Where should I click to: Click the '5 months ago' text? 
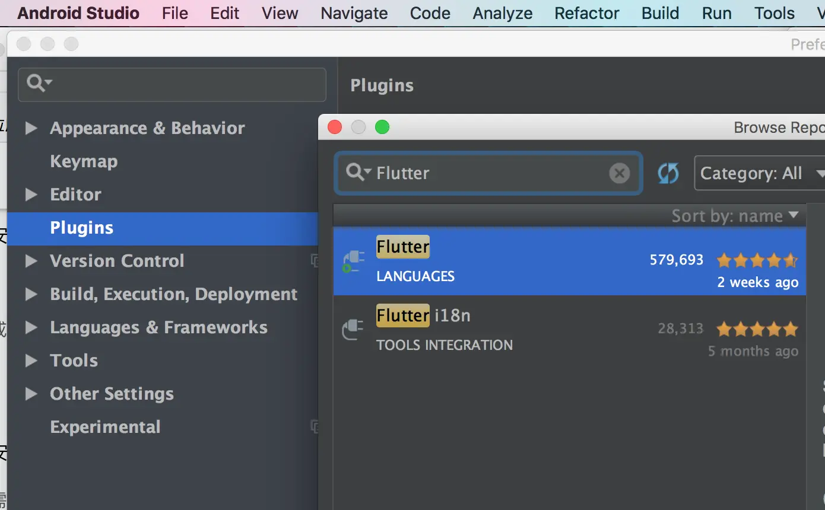[x=753, y=351]
